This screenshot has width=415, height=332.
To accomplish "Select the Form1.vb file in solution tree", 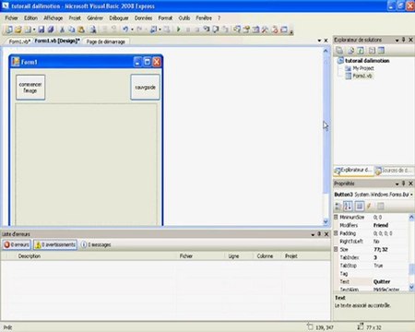I will pos(362,76).
